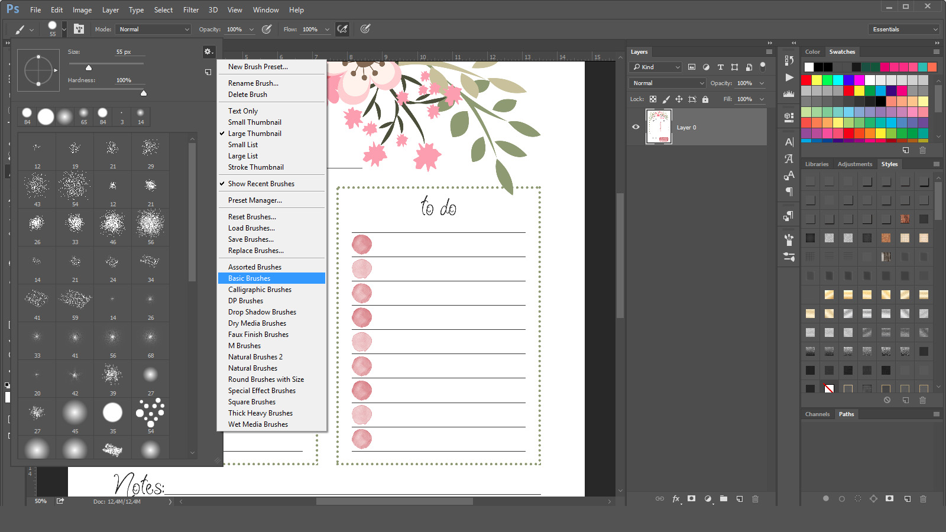Filter layers by pixel layers
946x532 pixels.
(x=692, y=67)
